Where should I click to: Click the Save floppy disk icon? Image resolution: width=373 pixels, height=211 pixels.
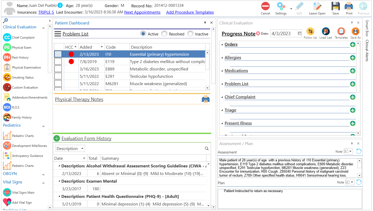[x=335, y=6]
